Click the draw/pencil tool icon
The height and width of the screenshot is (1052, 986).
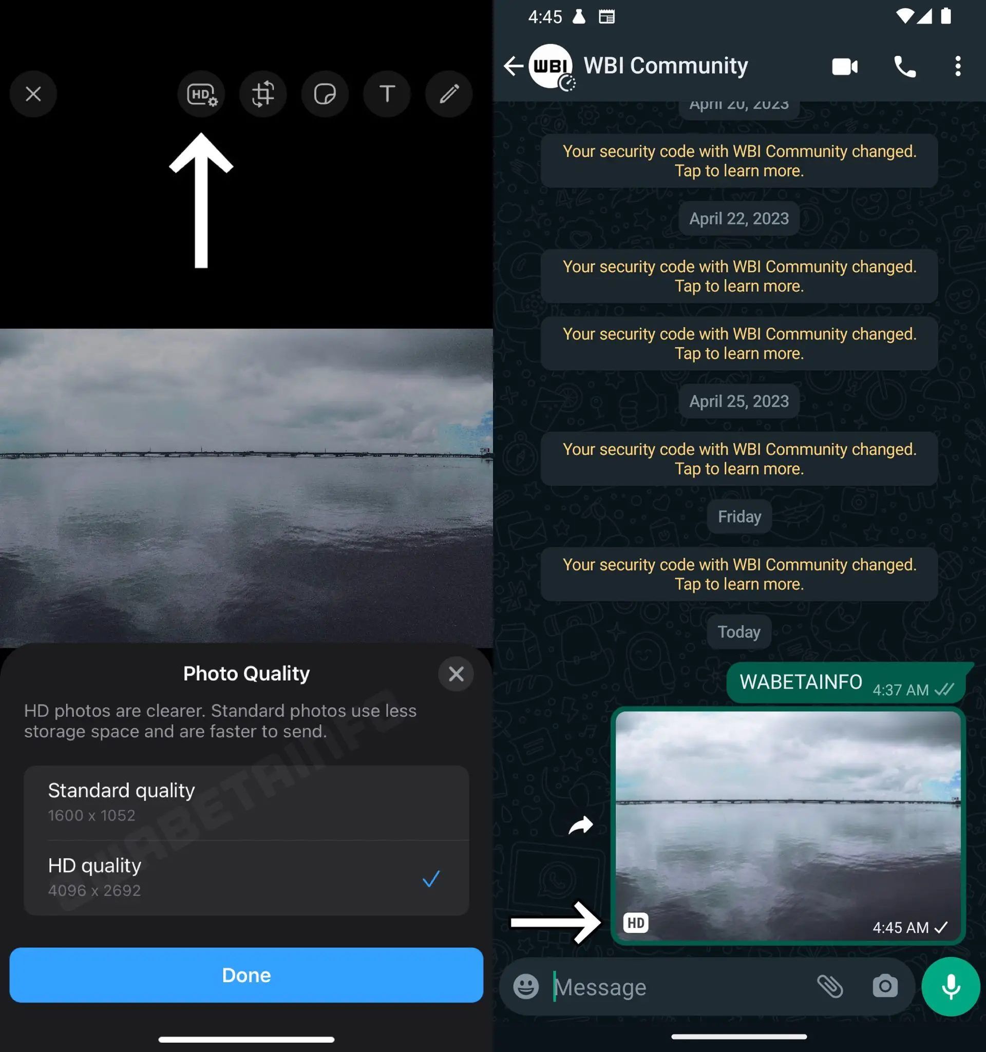pos(449,93)
